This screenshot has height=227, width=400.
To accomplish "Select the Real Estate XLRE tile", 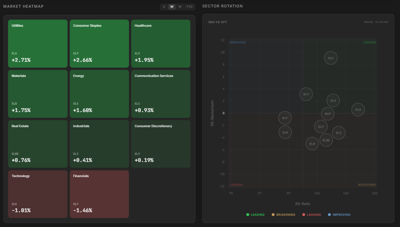I will pos(38,144).
